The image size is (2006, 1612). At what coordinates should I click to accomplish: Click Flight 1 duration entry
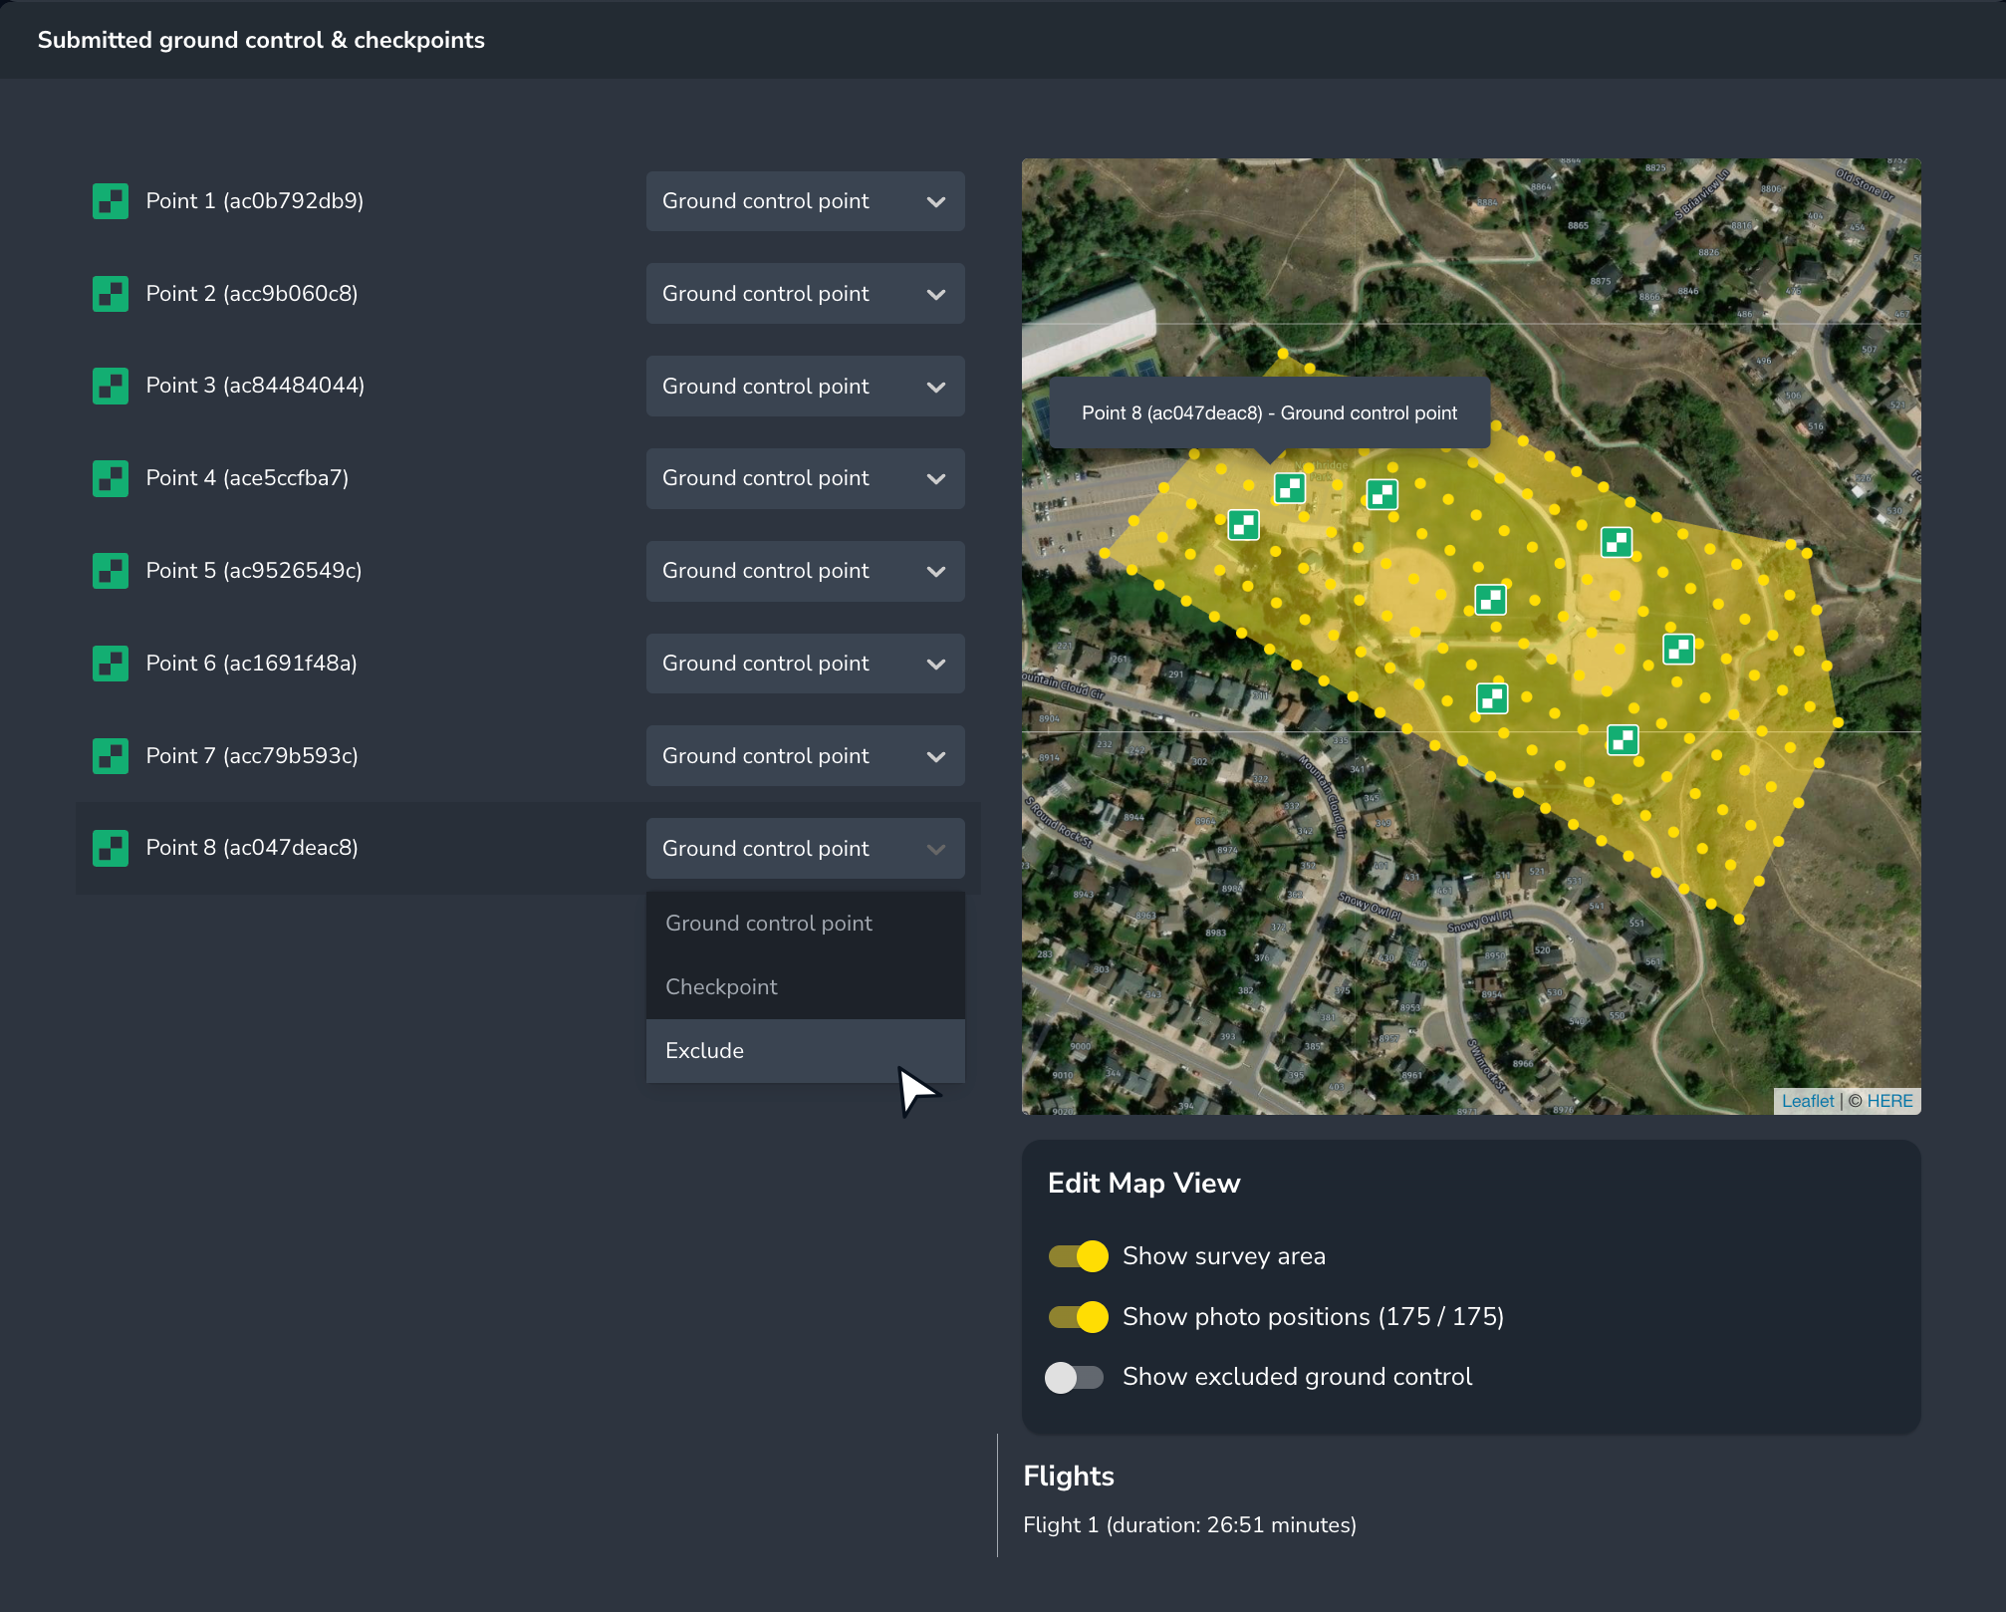click(1189, 1525)
